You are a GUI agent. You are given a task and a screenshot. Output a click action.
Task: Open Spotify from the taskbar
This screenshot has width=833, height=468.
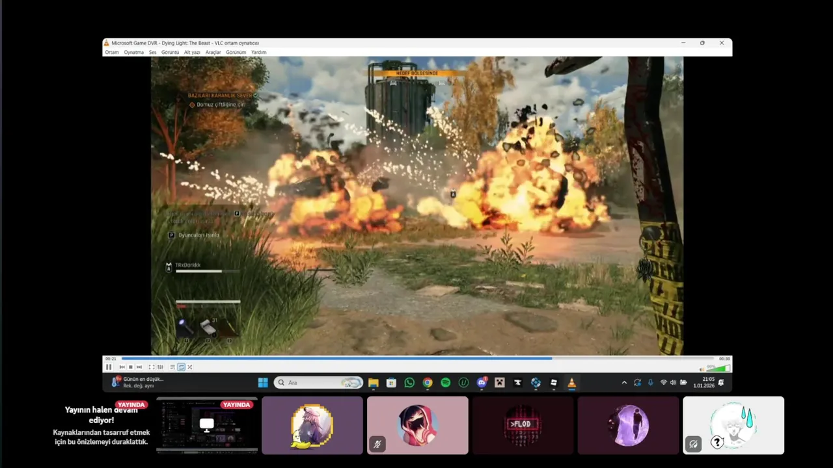446,383
